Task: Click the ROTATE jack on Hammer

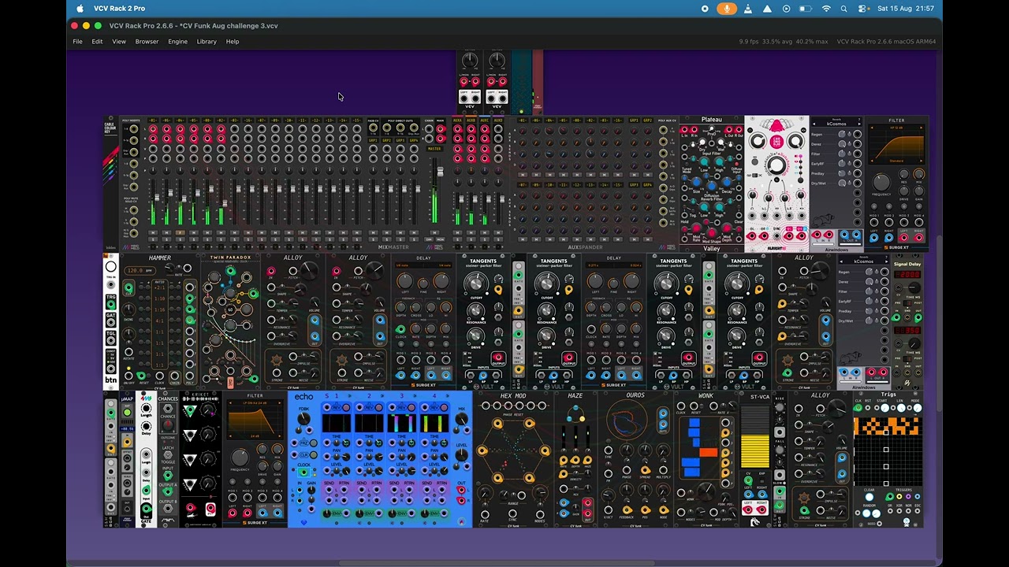Action: [128, 353]
